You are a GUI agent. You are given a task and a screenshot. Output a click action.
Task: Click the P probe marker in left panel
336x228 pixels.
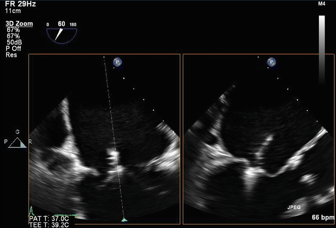tap(117, 62)
